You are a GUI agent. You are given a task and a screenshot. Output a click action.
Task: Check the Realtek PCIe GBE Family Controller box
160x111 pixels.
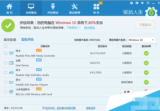(5, 53)
